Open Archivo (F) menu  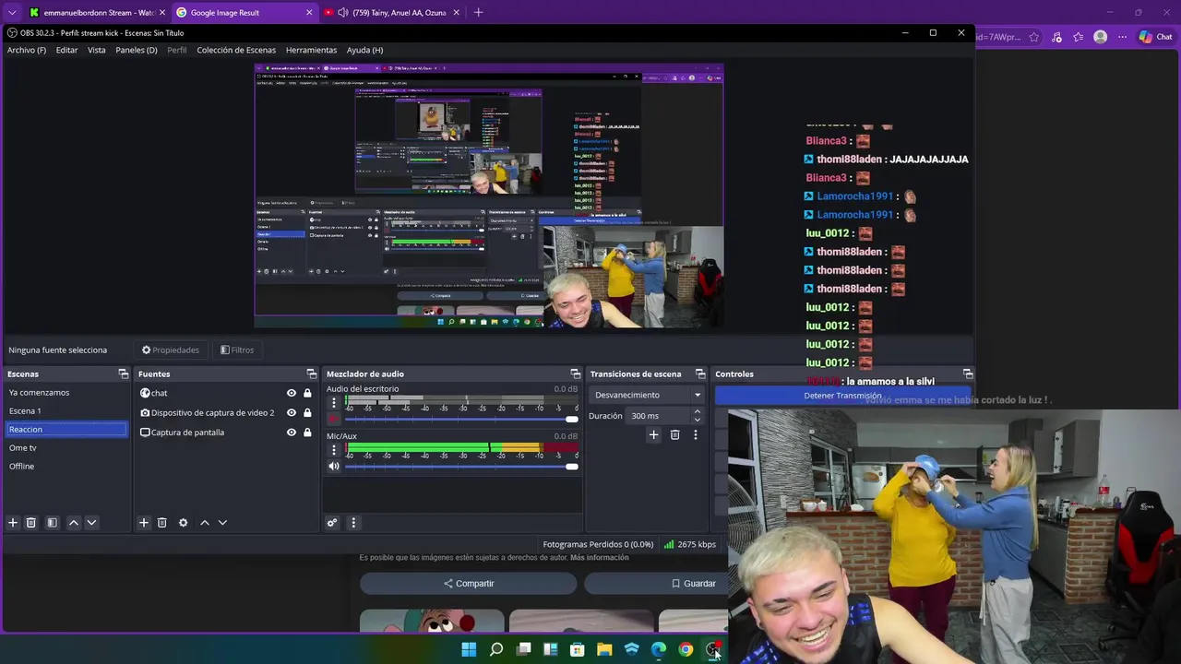click(x=27, y=50)
